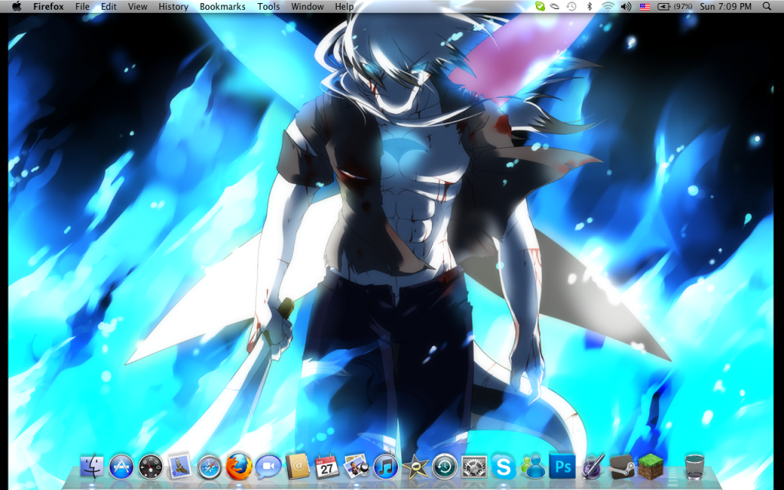Open the Tools menu
The image size is (784, 490).
click(269, 6)
